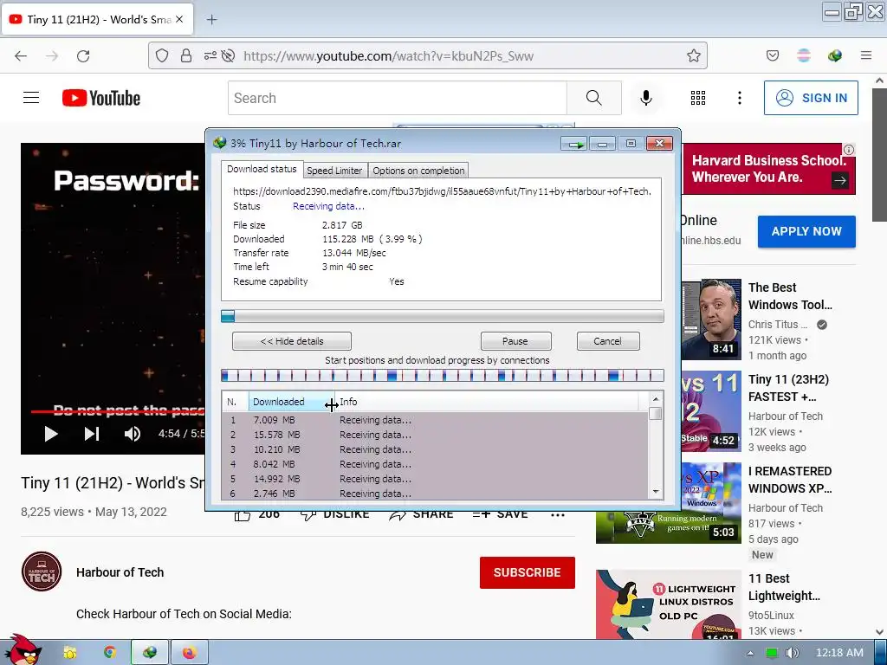Click Hide details button
The width and height of the screenshot is (887, 665).
292,341
